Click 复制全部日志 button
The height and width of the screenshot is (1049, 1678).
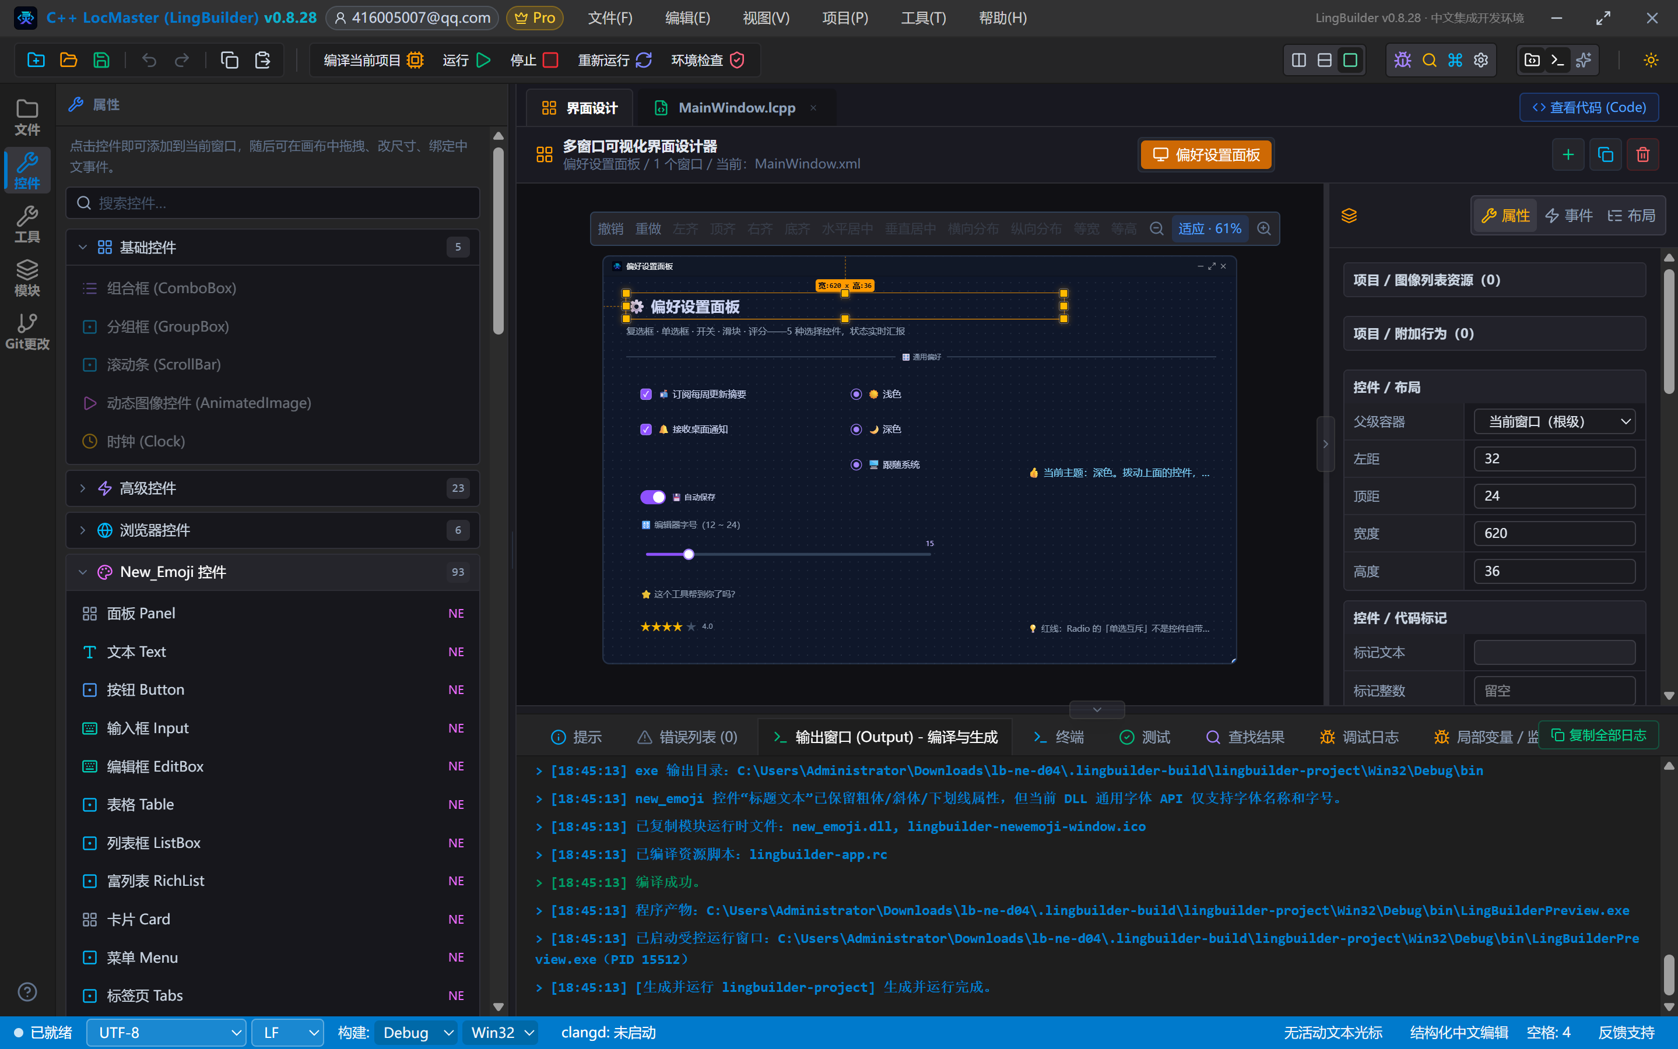1598,735
